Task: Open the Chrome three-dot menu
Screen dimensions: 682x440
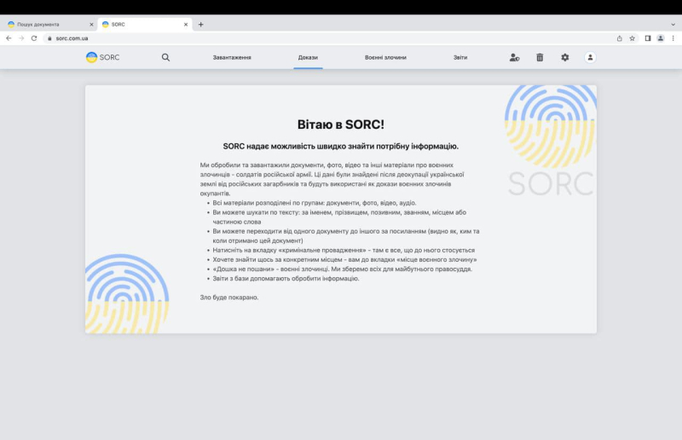Action: (673, 38)
